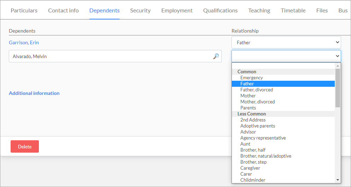Image resolution: width=351 pixels, height=187 pixels.
Task: View the Timetable tab
Action: point(293,11)
